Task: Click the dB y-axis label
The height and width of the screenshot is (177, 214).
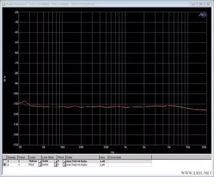Action: (5, 79)
